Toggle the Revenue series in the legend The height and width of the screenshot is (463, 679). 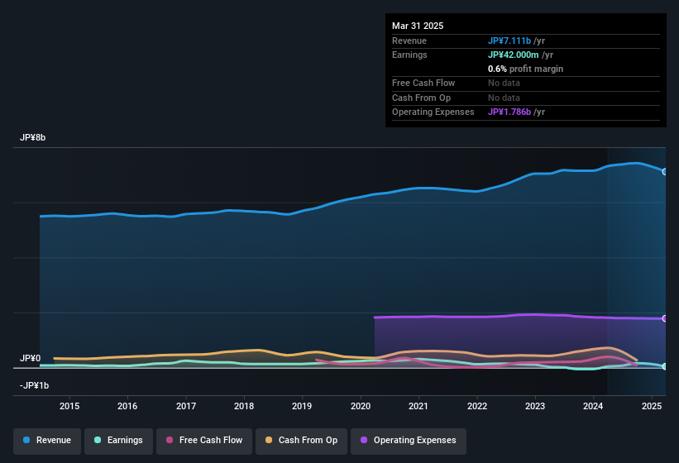click(47, 441)
